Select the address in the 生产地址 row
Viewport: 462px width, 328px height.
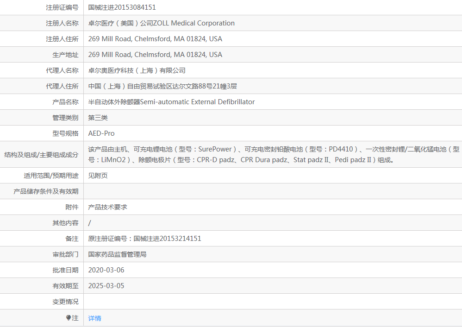[155, 55]
